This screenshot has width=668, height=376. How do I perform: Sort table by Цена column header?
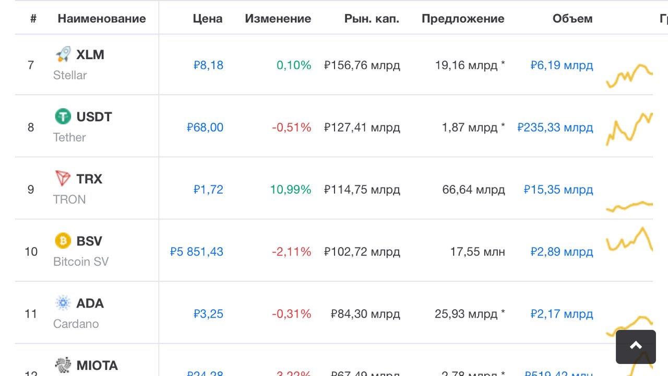207,19
